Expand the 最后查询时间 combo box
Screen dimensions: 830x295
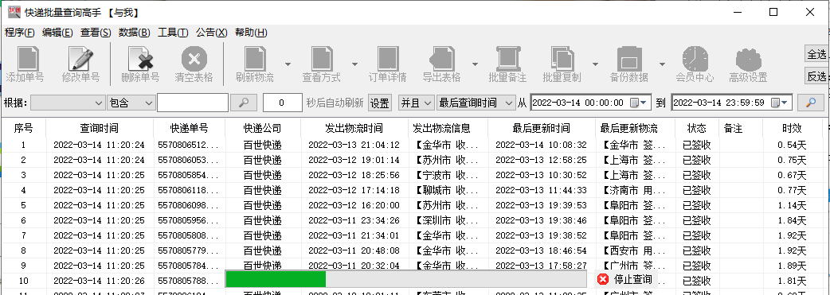[476, 103]
